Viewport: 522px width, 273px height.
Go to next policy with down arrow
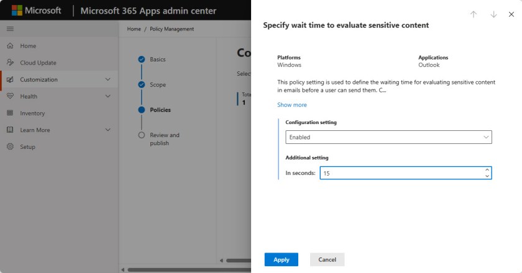[x=493, y=14]
